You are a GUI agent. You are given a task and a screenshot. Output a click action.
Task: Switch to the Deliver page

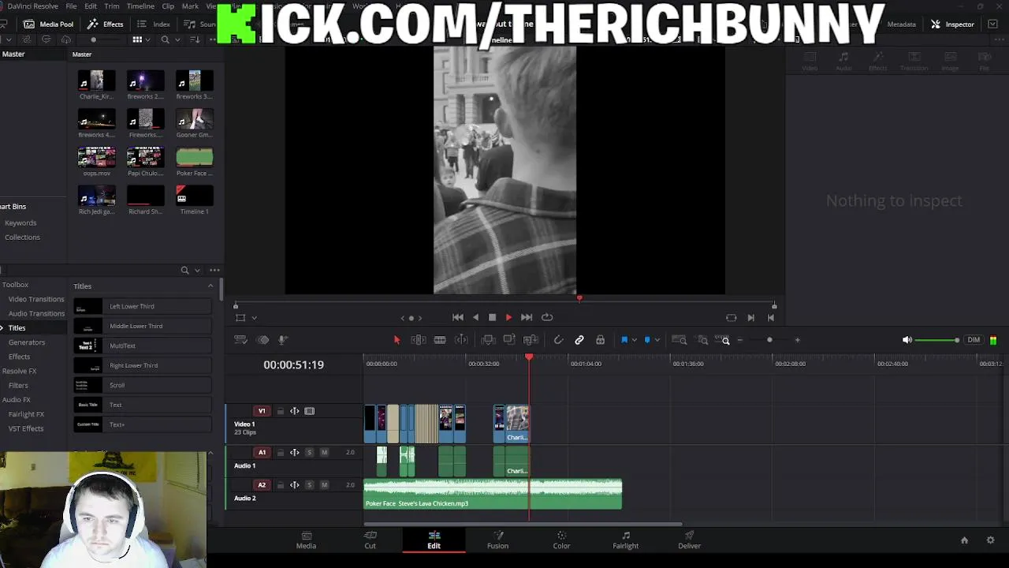coord(689,540)
